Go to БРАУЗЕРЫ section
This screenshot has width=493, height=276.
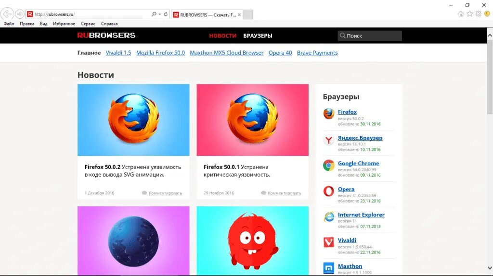(258, 36)
